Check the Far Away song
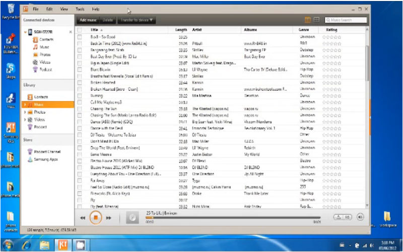403x252 pixels. point(80,180)
